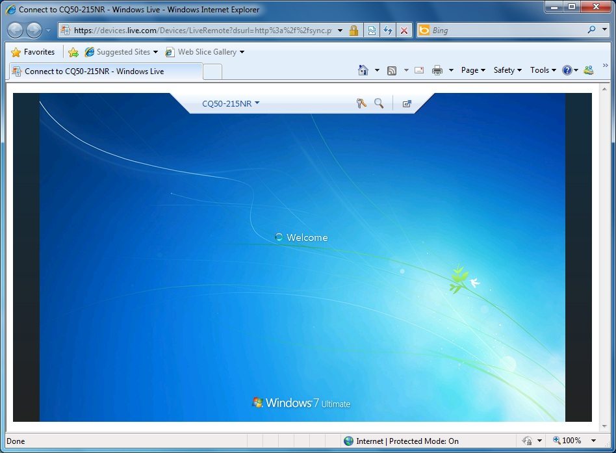The height and width of the screenshot is (453, 616).
Task: Click the Windows Live Messenger people icon
Action: click(589, 70)
